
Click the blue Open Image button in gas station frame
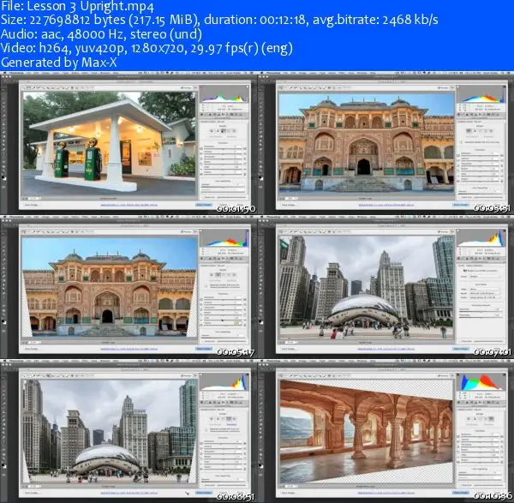pos(204,205)
